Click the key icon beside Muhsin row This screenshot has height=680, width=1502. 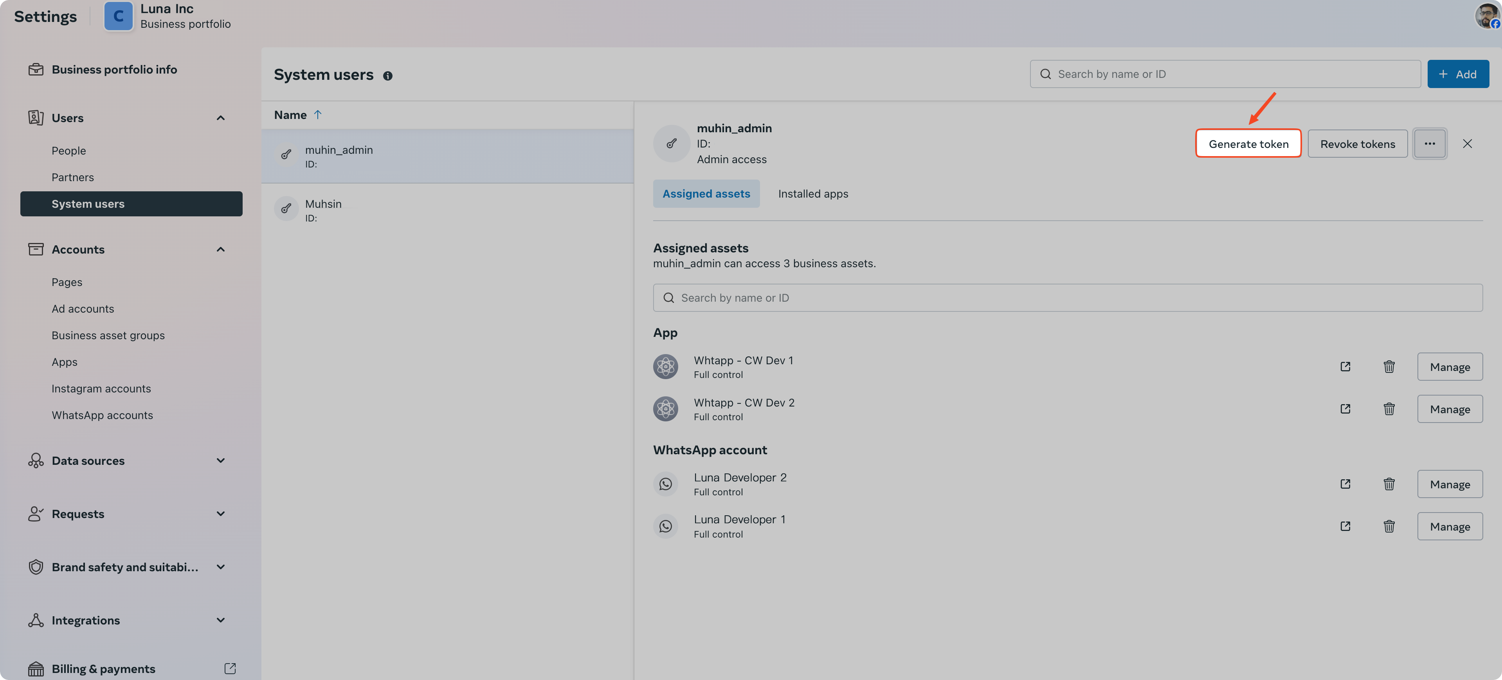click(x=286, y=209)
